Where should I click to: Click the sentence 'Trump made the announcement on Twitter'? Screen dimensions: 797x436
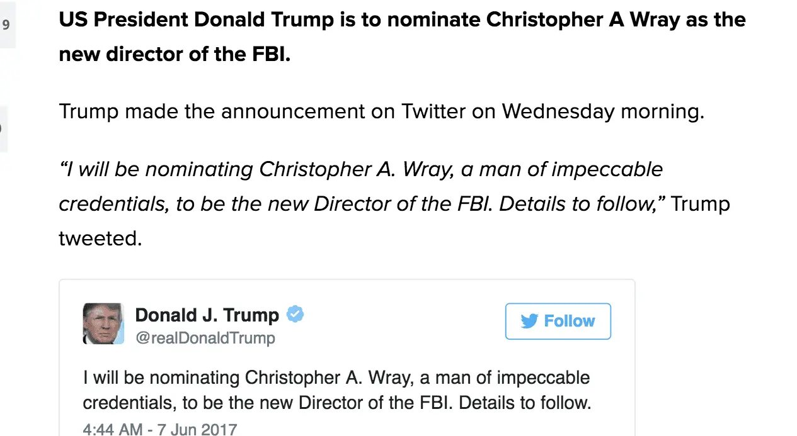click(x=381, y=111)
